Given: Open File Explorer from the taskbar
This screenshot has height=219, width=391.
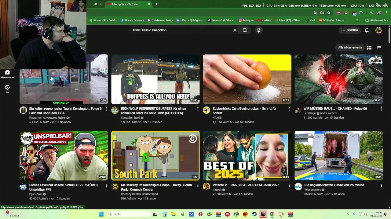Looking at the screenshot, I should click(x=174, y=214).
